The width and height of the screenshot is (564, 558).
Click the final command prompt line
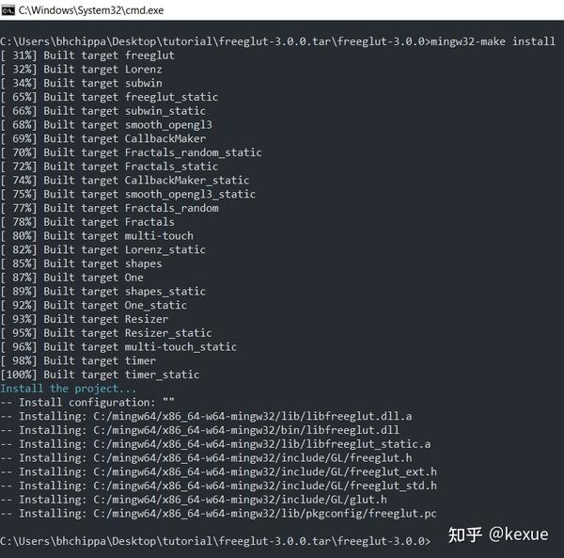(x=215, y=541)
